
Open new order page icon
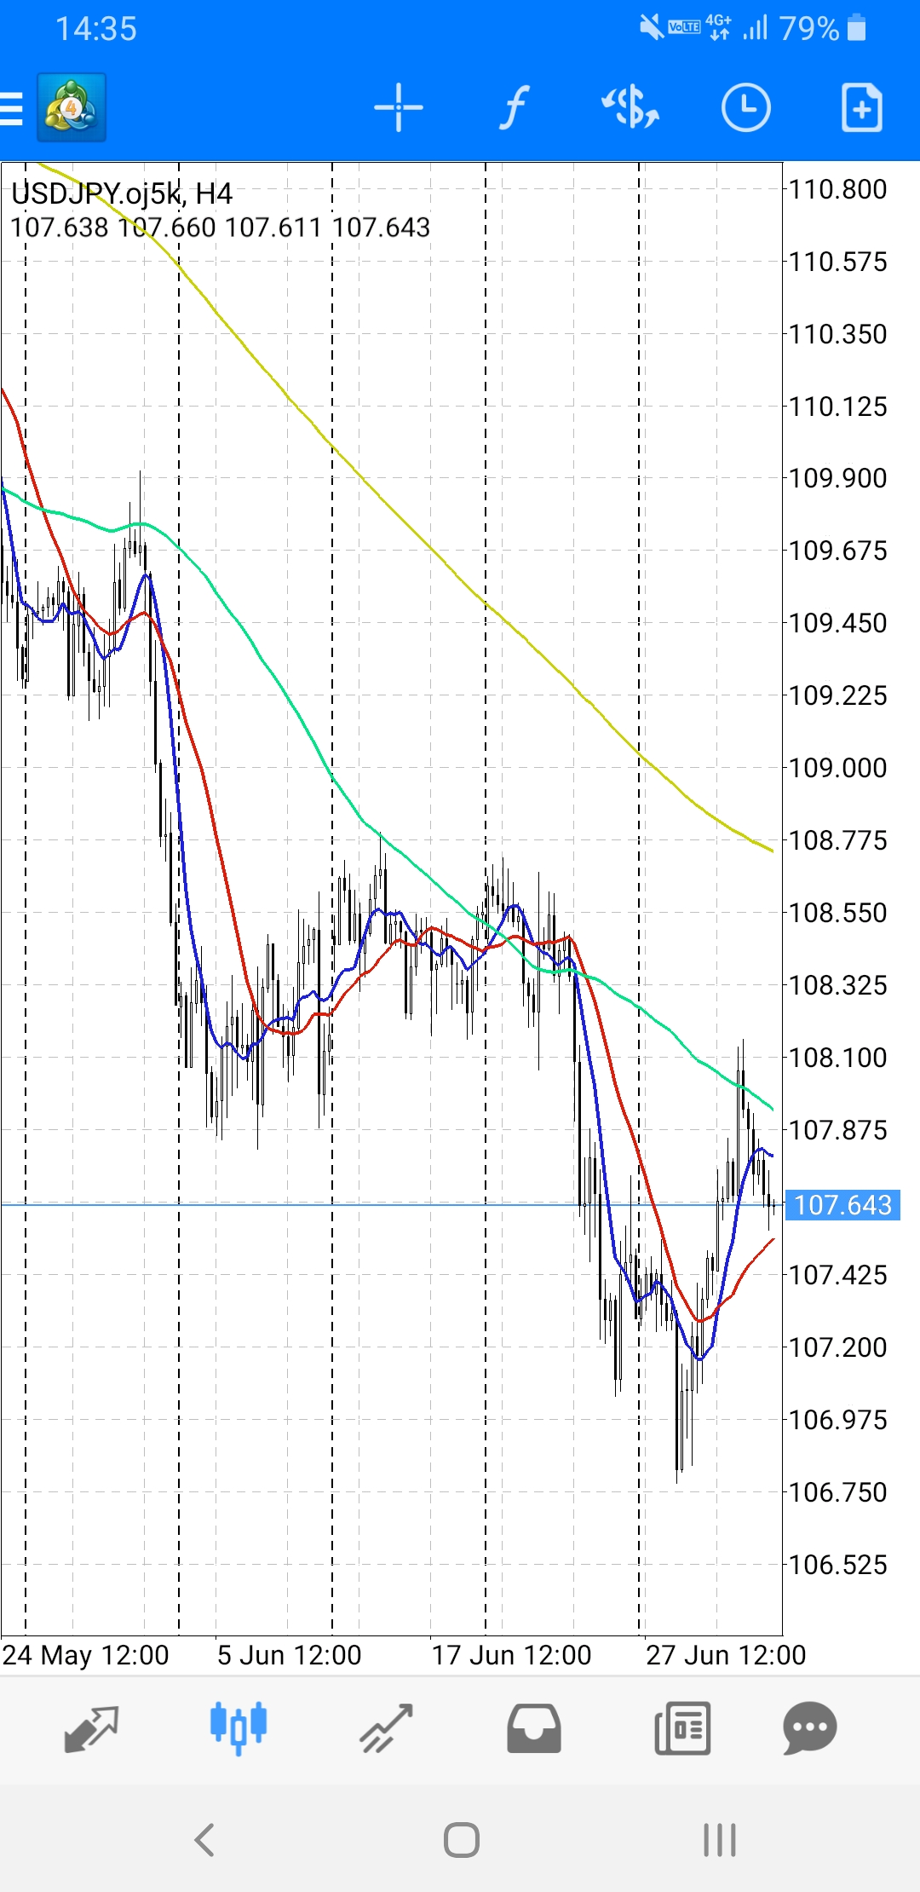861,108
